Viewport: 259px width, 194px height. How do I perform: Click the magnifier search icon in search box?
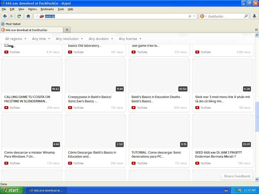[246, 16]
